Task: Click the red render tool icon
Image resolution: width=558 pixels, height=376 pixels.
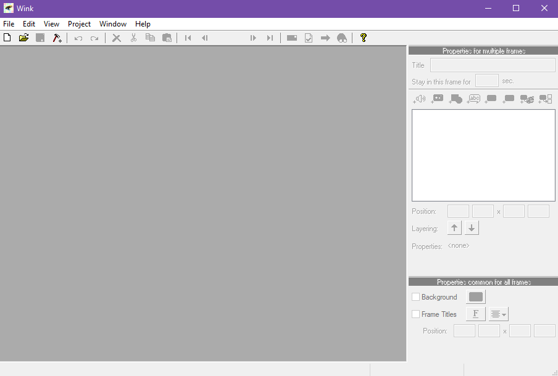Action: click(57, 38)
